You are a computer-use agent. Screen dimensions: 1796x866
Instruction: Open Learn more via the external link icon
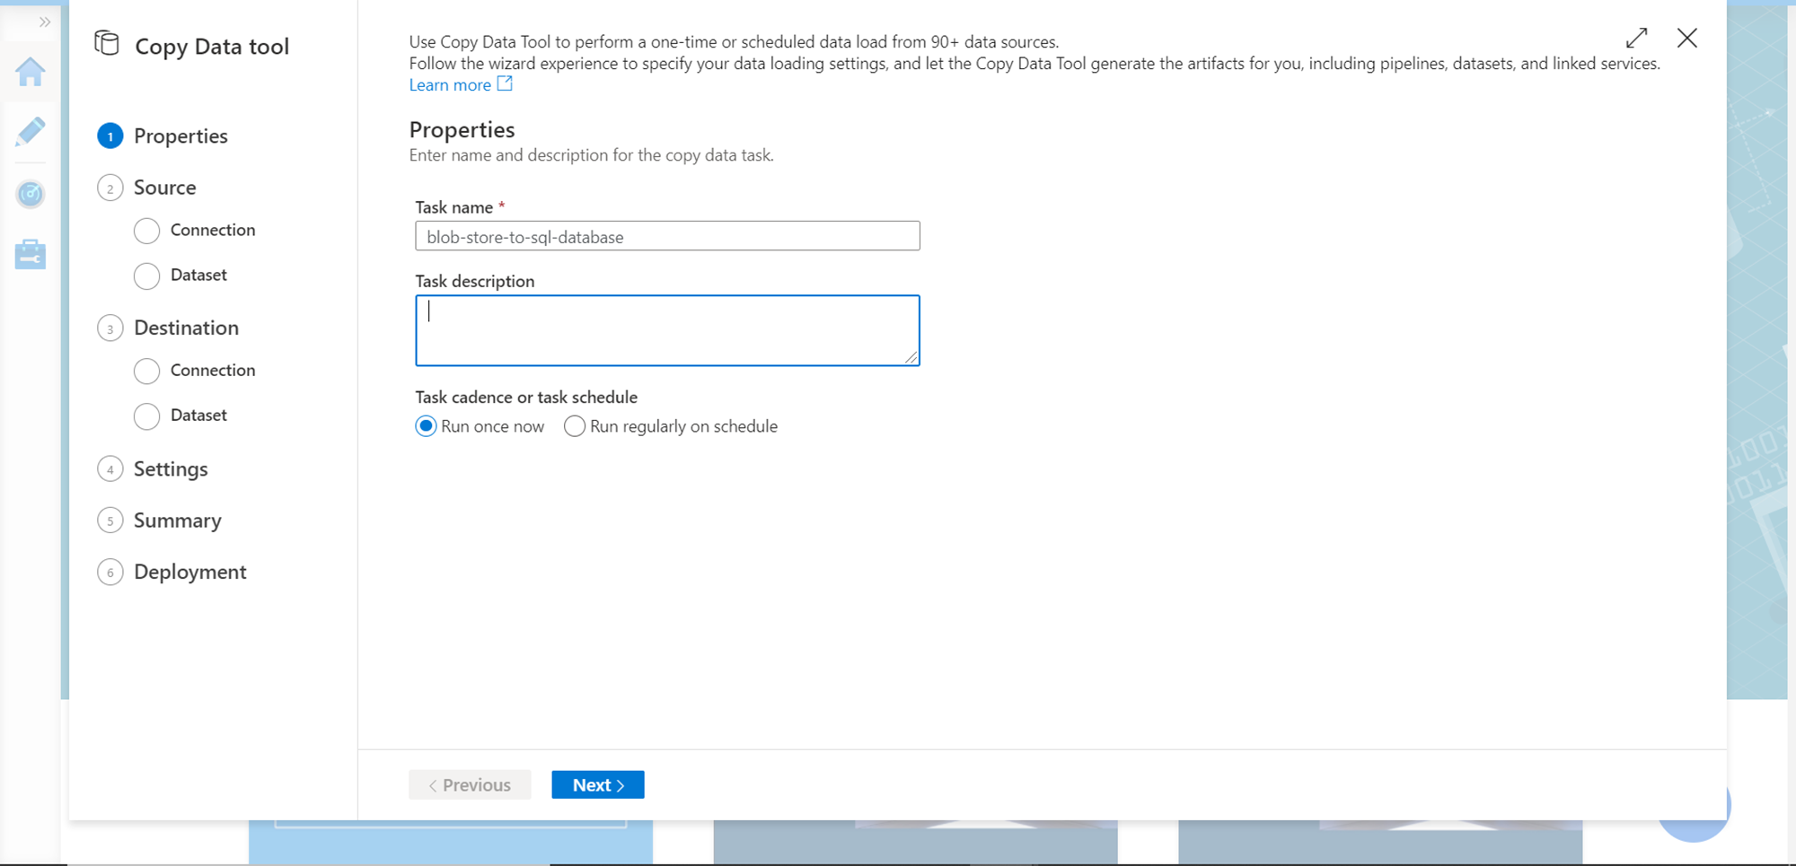click(506, 83)
